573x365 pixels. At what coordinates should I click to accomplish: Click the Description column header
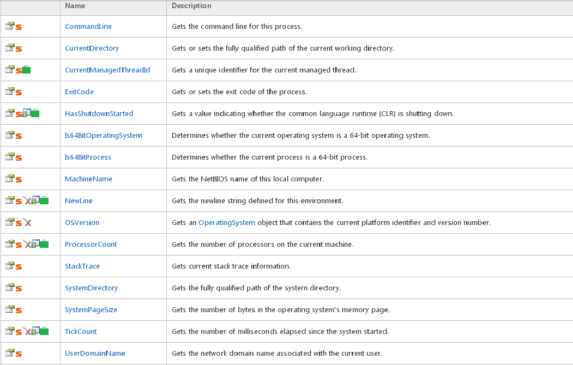[191, 6]
